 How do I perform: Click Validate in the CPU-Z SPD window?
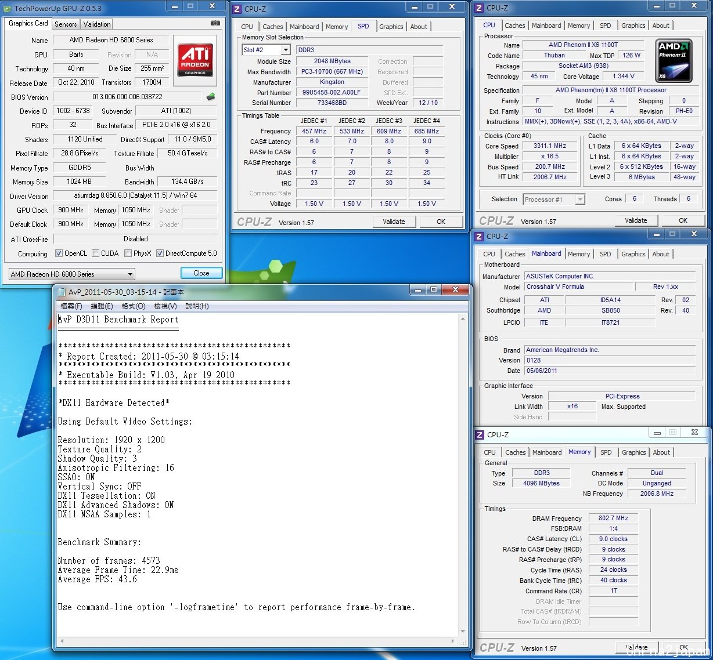pos(394,222)
